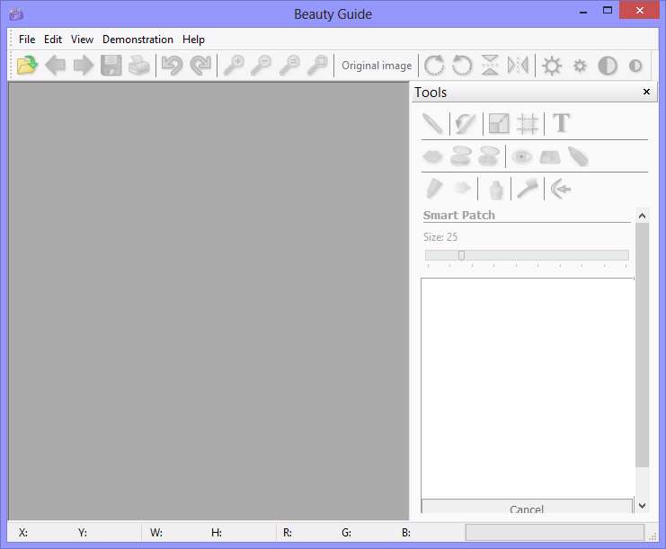666x549 pixels.
Task: Select the eye tool icon
Action: (522, 157)
